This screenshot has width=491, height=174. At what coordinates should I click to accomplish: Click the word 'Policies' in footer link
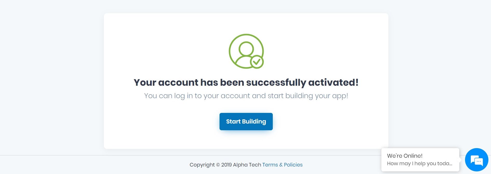293,165
